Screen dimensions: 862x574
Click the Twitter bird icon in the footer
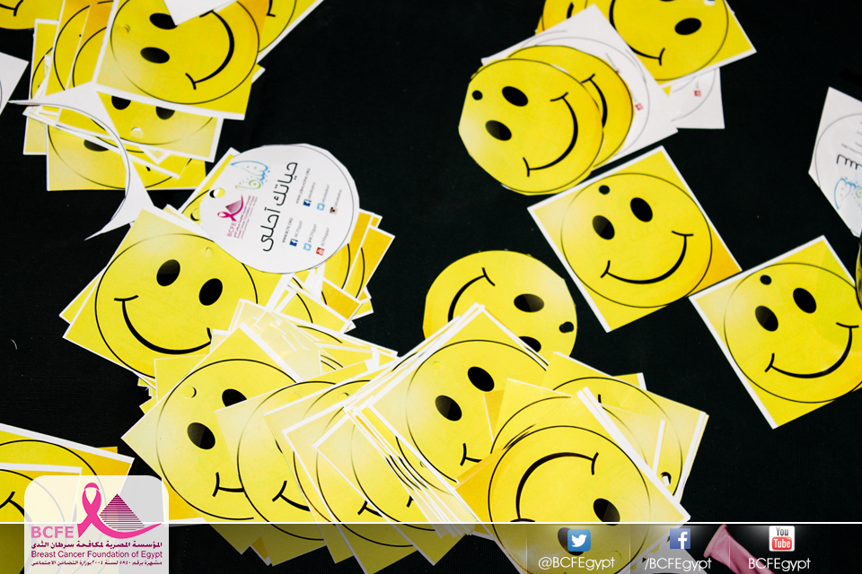pyautogui.click(x=579, y=541)
